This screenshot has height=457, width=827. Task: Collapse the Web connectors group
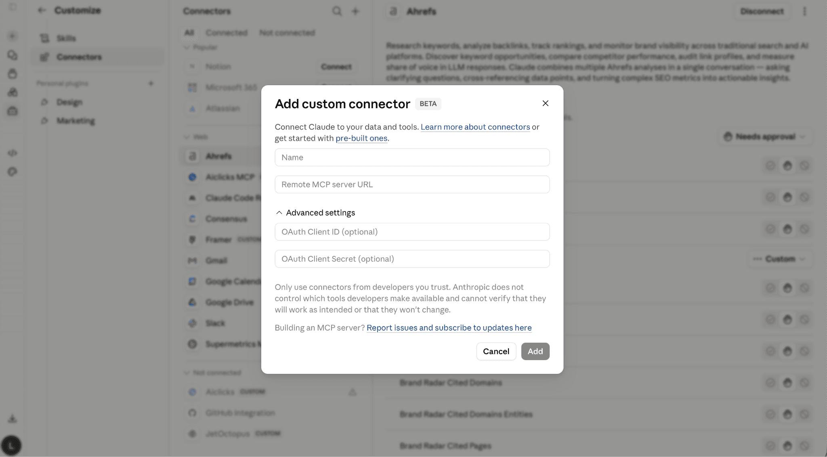tap(187, 137)
